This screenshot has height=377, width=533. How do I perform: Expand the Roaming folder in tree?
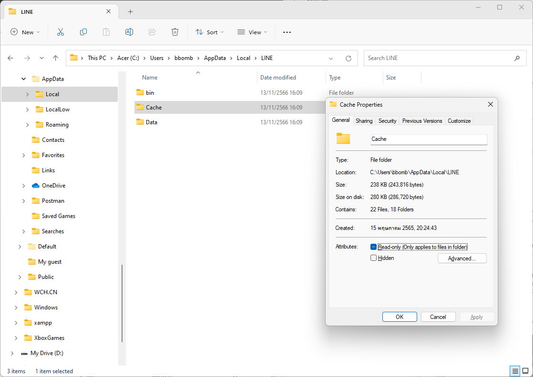click(x=28, y=125)
